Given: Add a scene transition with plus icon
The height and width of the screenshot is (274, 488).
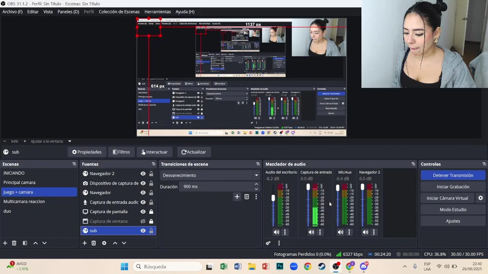Looking at the screenshot, I should click(237, 197).
